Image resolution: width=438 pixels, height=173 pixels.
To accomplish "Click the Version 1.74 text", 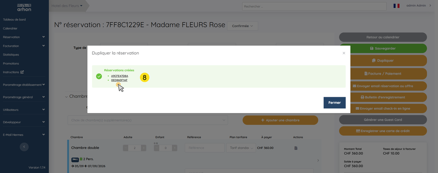I will click(37, 167).
